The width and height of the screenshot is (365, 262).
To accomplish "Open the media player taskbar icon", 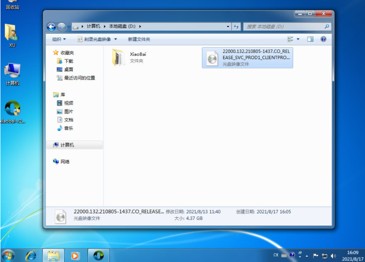I will pyautogui.click(x=75, y=255).
